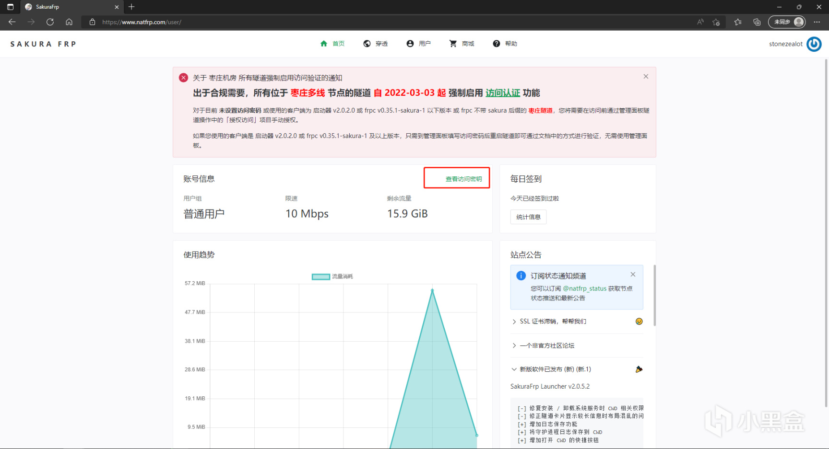Viewport: 829px width, 449px height.
Task: Click the announcements panel scrollbar
Action: tap(654, 295)
